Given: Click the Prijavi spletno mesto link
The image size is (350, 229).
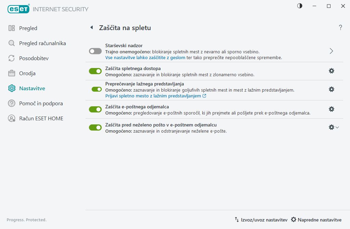Looking at the screenshot, I should [x=153, y=96].
